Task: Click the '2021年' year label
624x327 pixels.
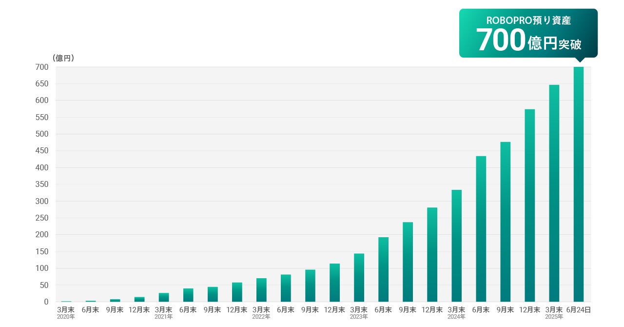Action: tap(164, 317)
